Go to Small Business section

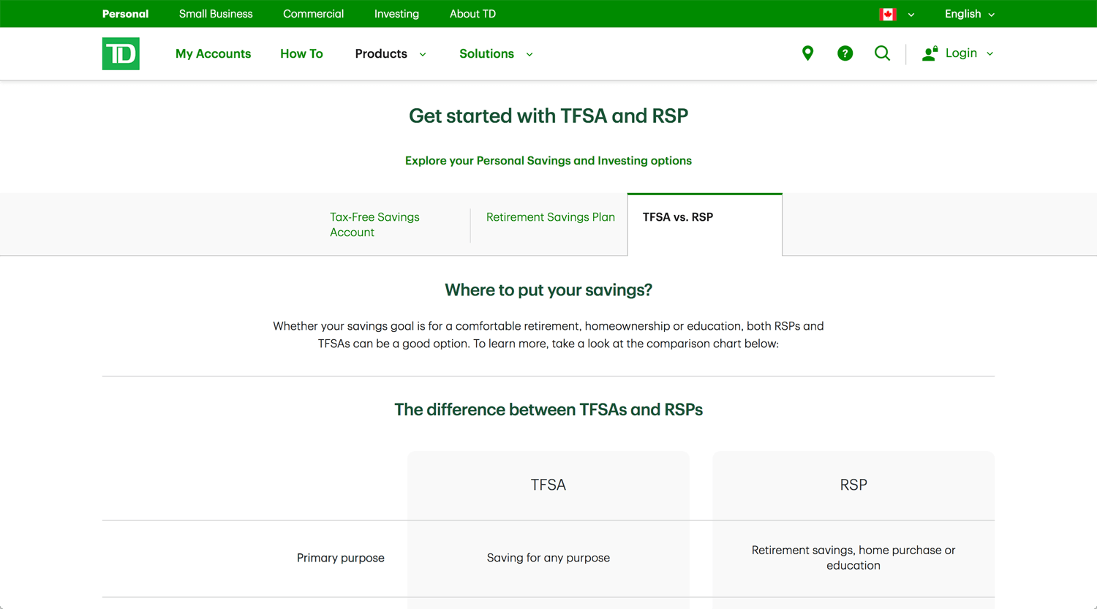[x=216, y=14]
